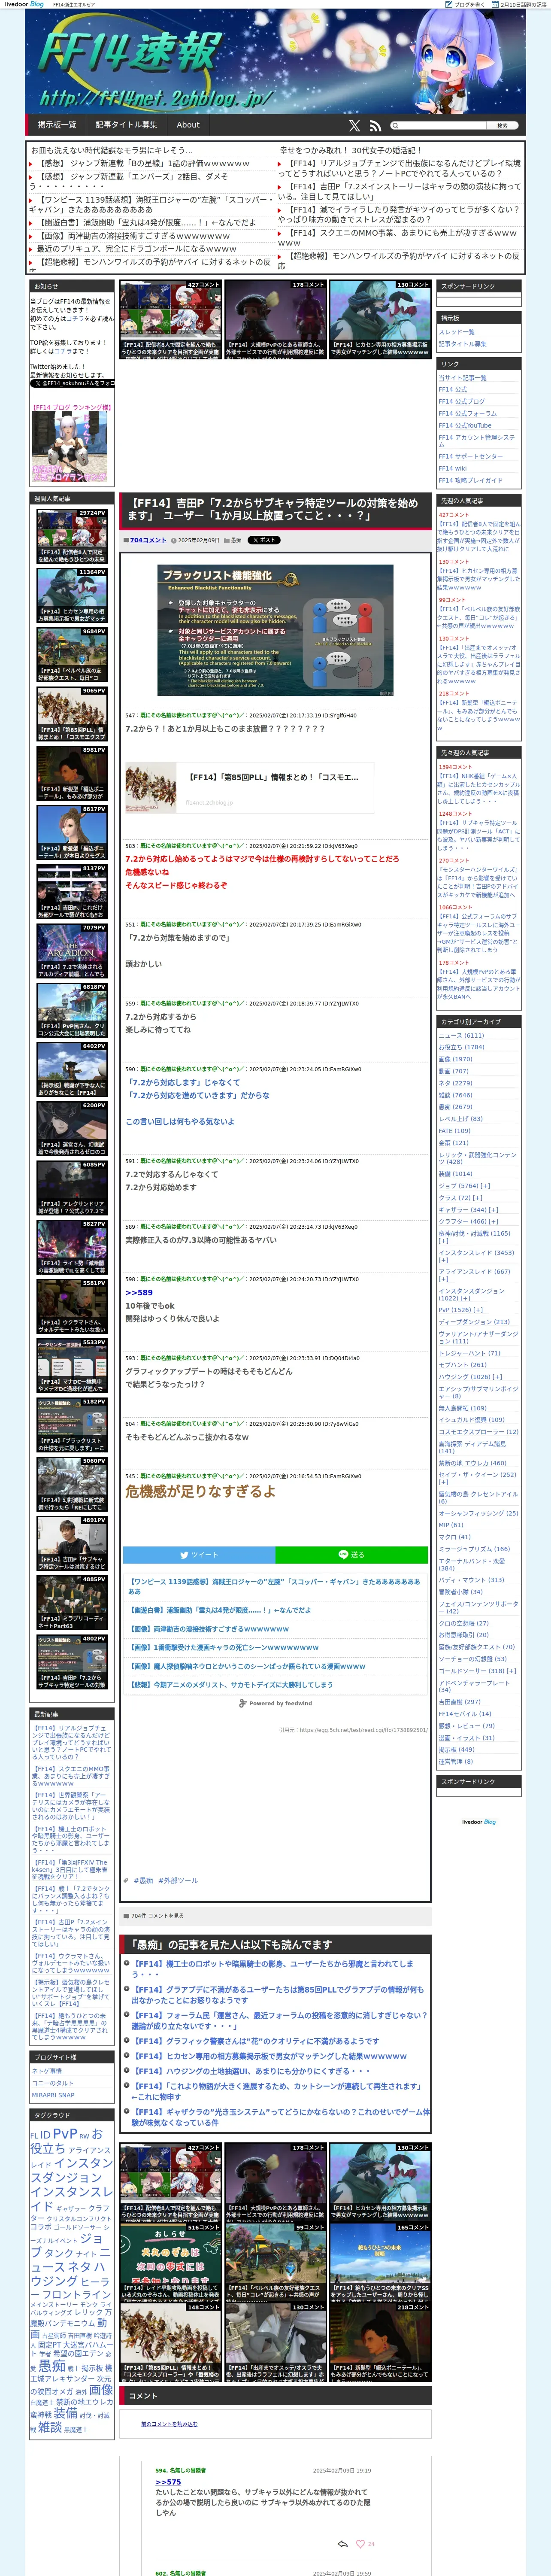The image size is (551, 2576).
Task: Open the X (Twitter) icon in navigation bar
Action: point(354,126)
